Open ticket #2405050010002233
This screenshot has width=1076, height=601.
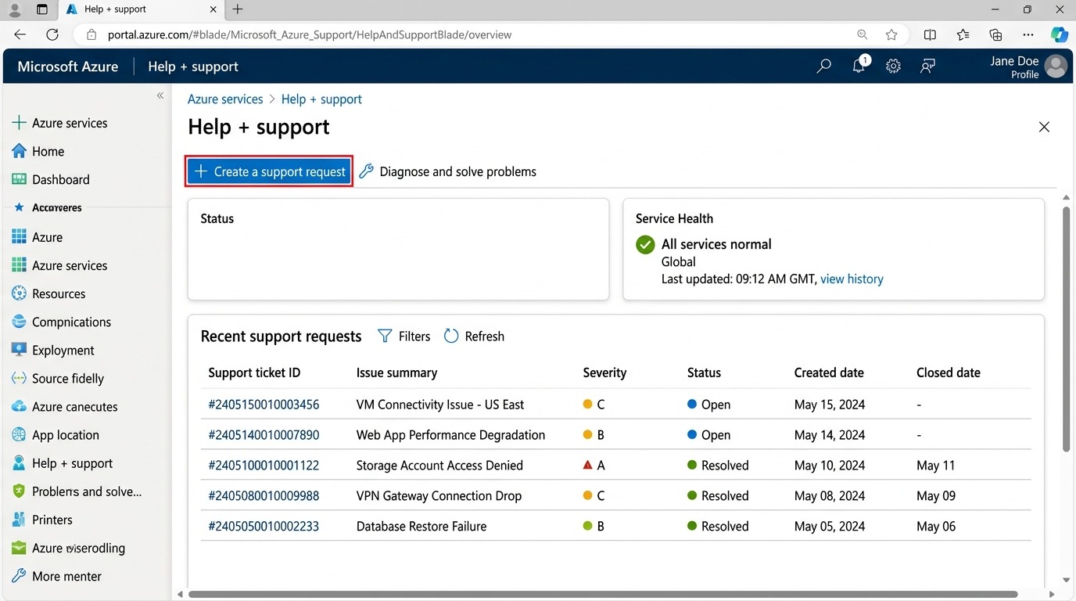(x=264, y=527)
